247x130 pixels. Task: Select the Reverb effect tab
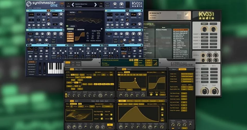point(70,31)
